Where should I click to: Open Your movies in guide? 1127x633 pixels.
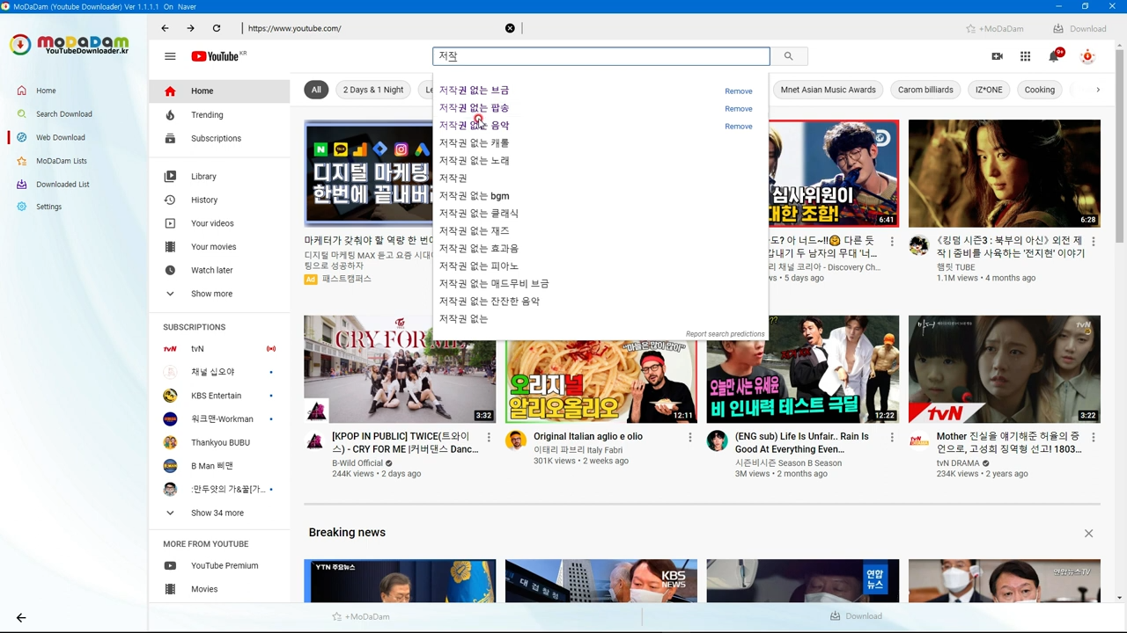pyautogui.click(x=219, y=246)
